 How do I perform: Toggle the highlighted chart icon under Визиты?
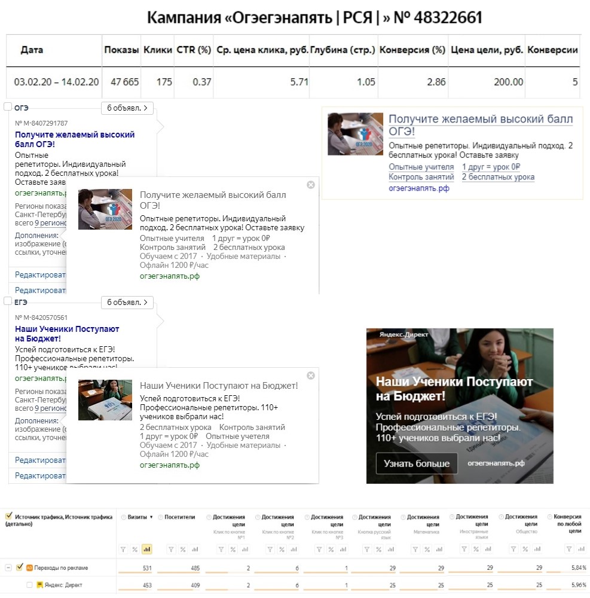coord(146,549)
